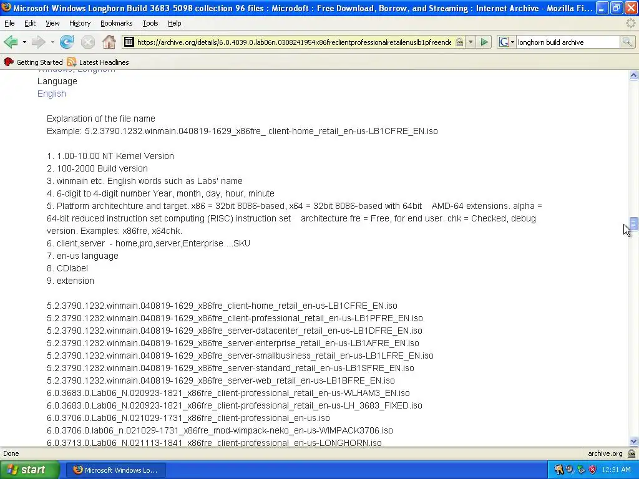Click the search magnifier button
The height and width of the screenshot is (479, 639).
click(627, 42)
